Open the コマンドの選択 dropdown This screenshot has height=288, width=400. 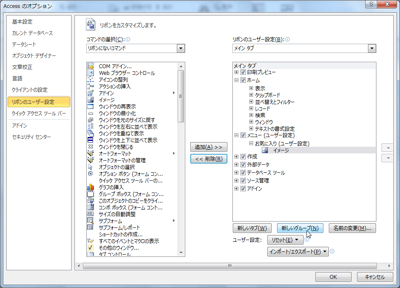pyautogui.click(x=181, y=48)
